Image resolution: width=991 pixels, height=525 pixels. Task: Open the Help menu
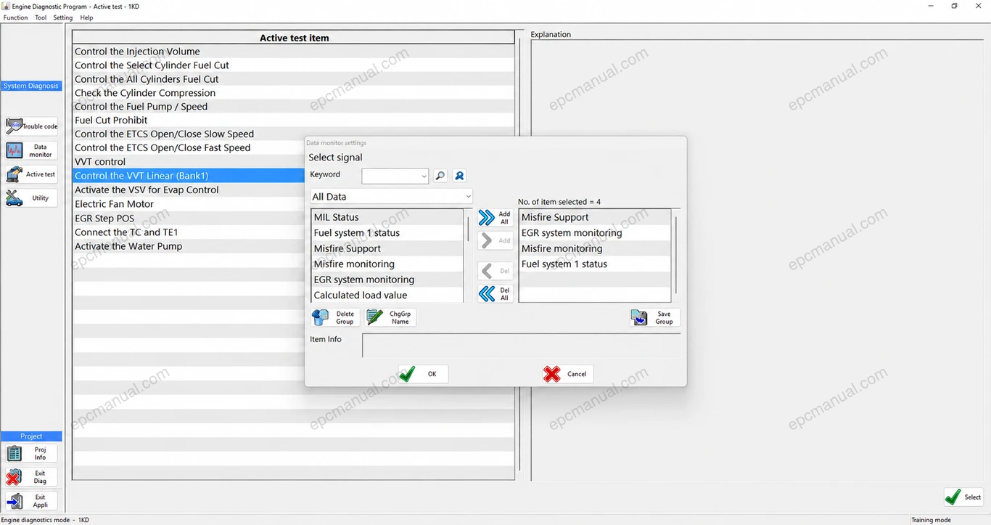pyautogui.click(x=86, y=17)
